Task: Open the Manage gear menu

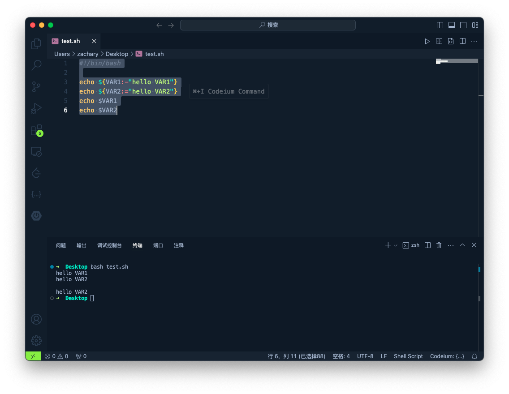Action: (x=36, y=341)
